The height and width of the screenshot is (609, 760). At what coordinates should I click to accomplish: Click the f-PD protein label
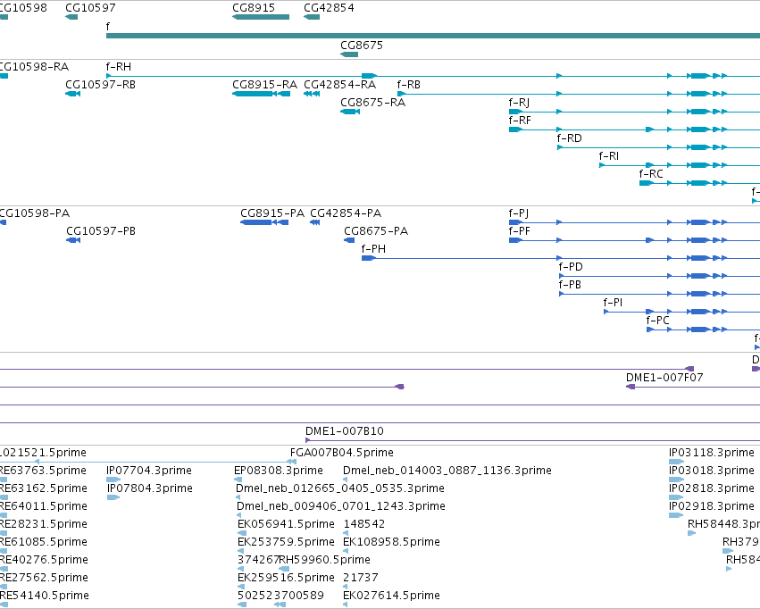click(x=571, y=267)
